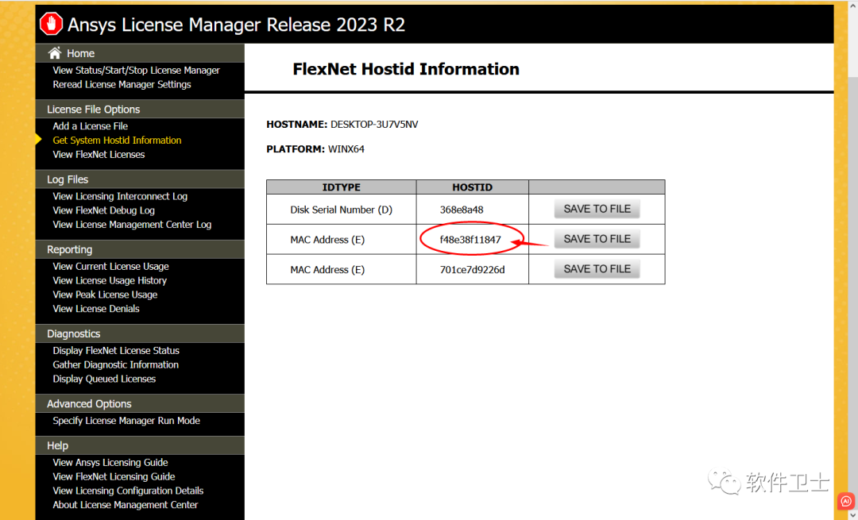858x520 pixels.
Task: Open Add a License File
Action: (x=91, y=126)
